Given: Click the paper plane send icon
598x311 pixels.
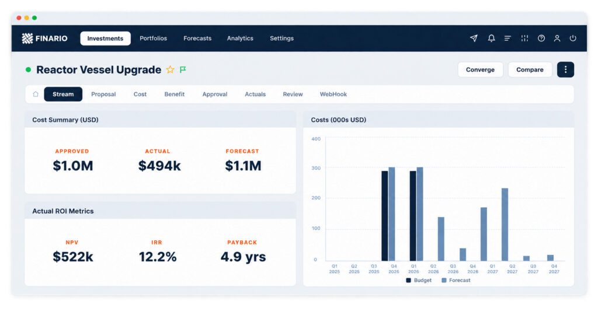Looking at the screenshot, I should point(474,38).
